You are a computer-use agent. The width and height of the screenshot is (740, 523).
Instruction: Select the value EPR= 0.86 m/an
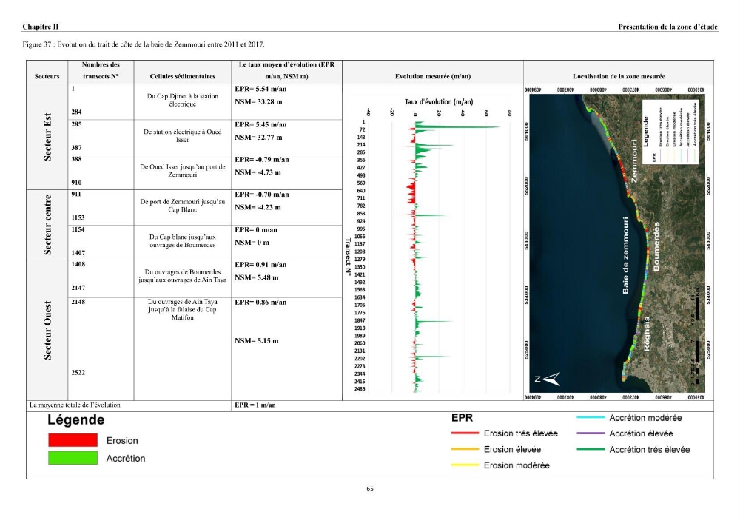point(260,303)
